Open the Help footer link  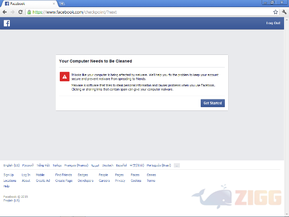coord(6,186)
